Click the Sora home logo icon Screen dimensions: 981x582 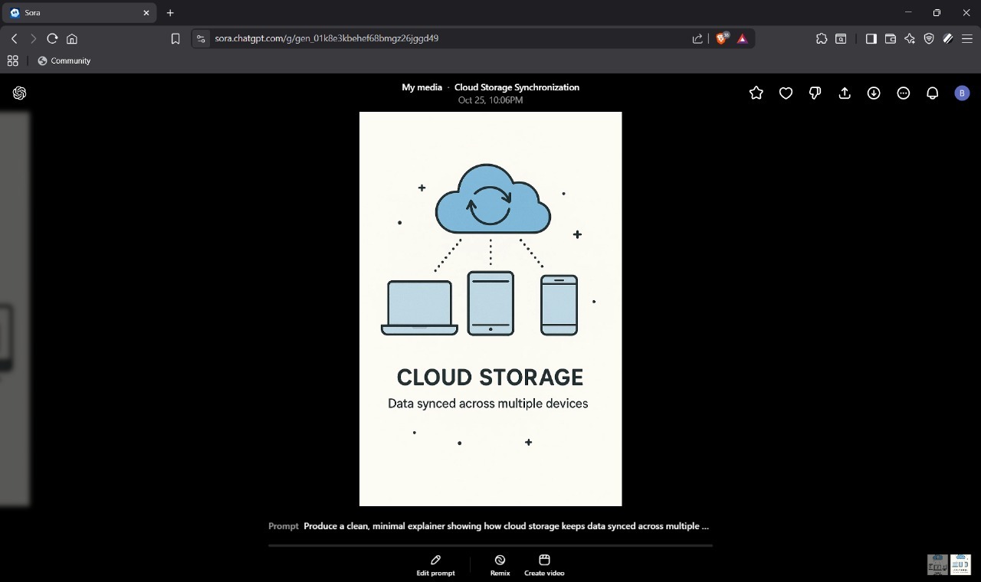(x=20, y=93)
